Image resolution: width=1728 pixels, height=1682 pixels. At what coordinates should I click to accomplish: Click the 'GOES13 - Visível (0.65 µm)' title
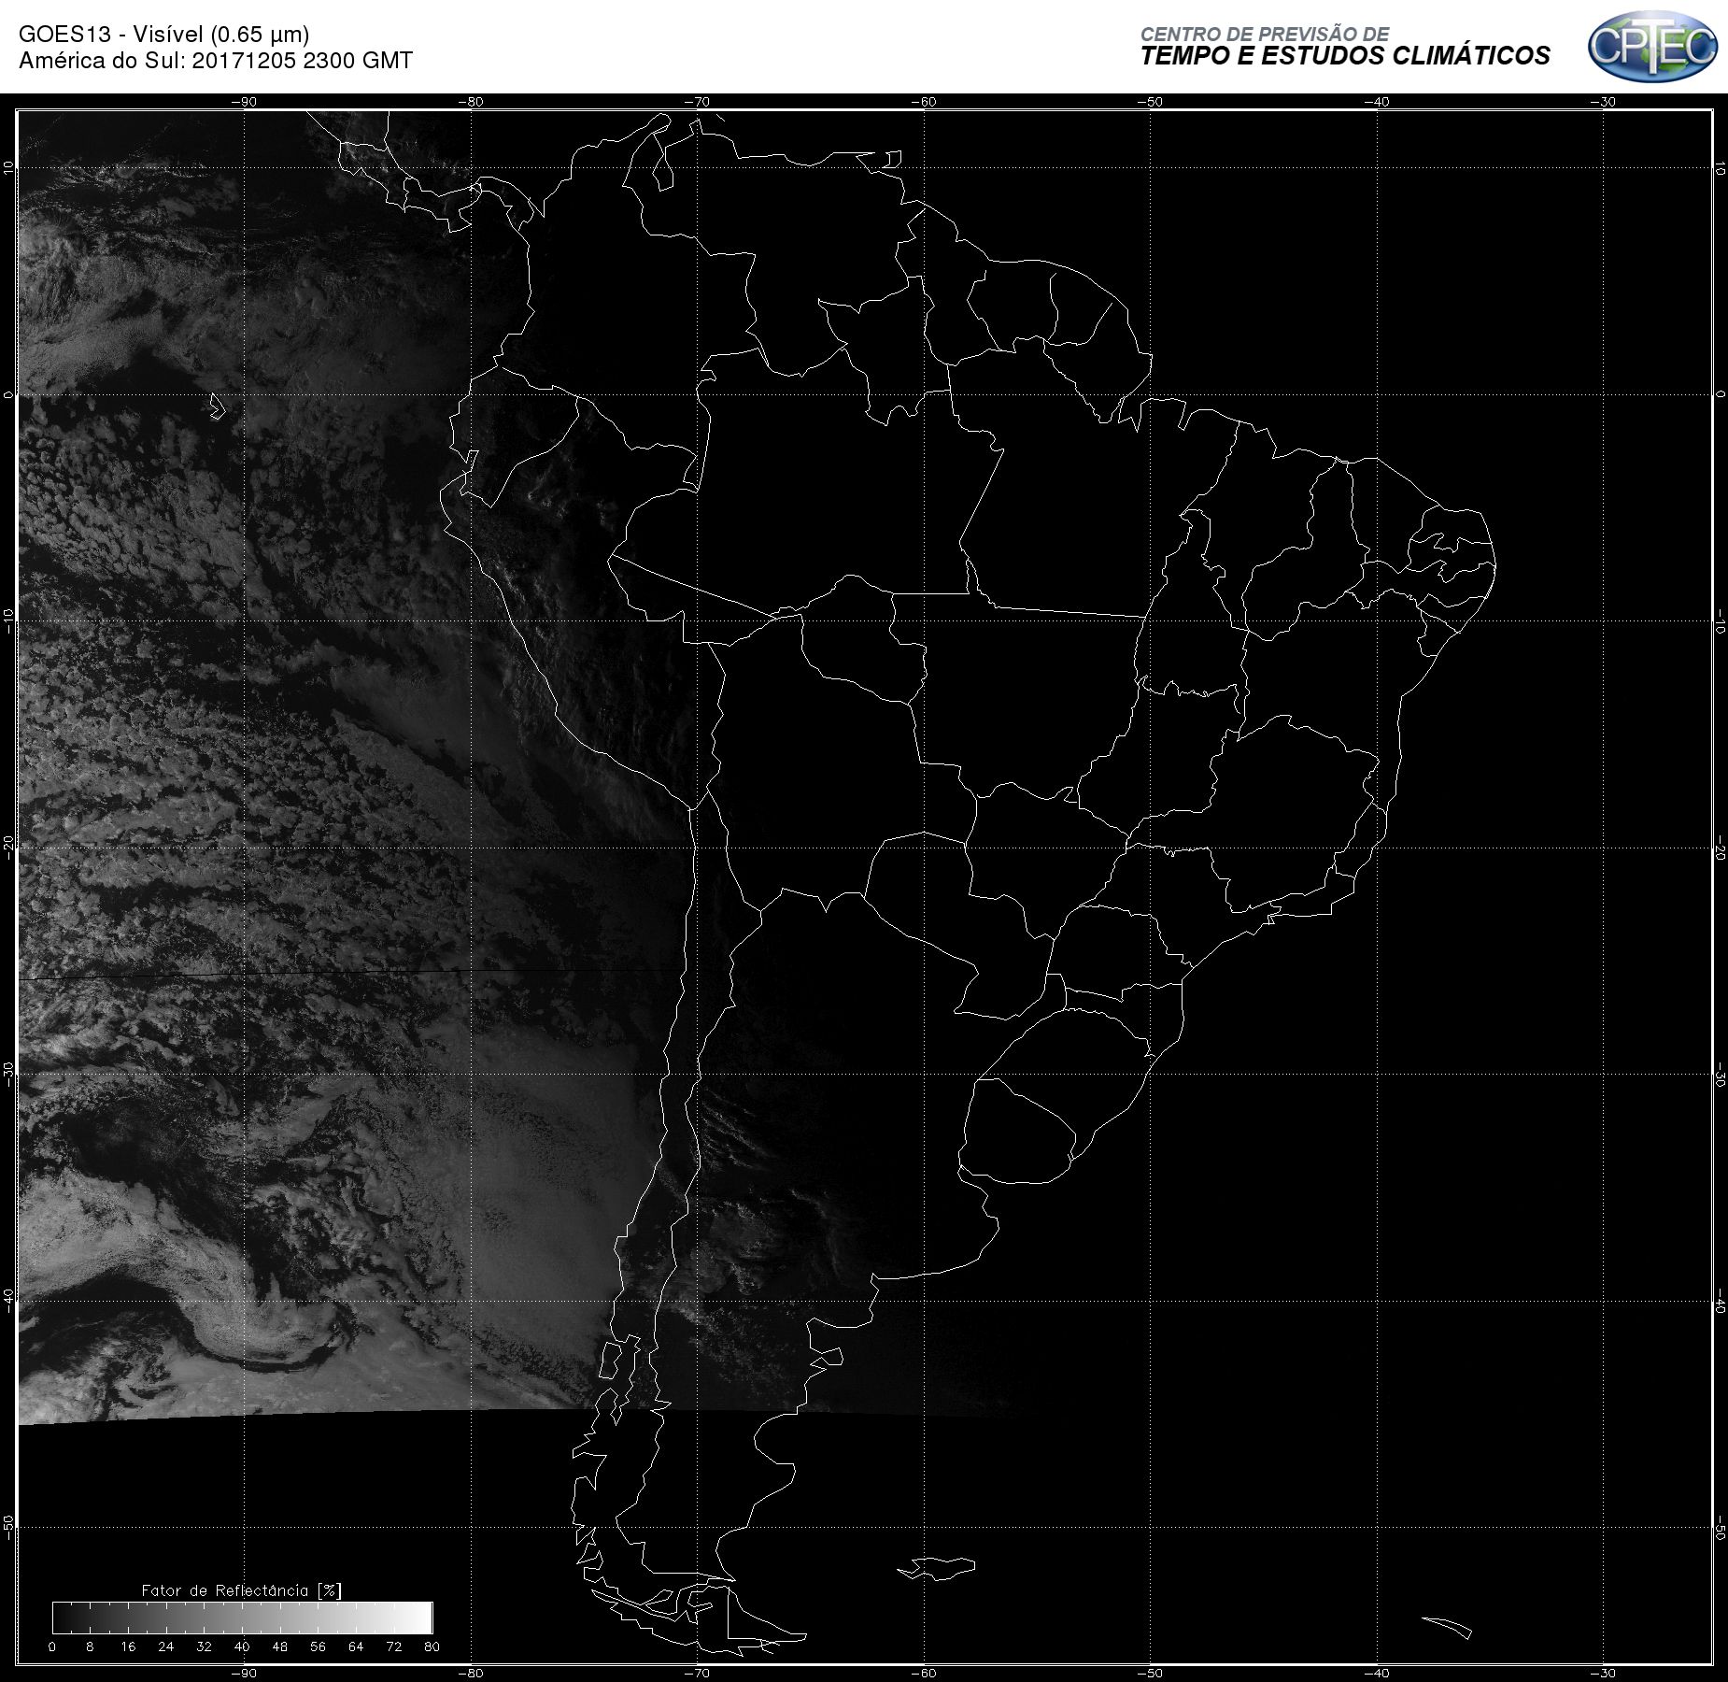point(163,35)
